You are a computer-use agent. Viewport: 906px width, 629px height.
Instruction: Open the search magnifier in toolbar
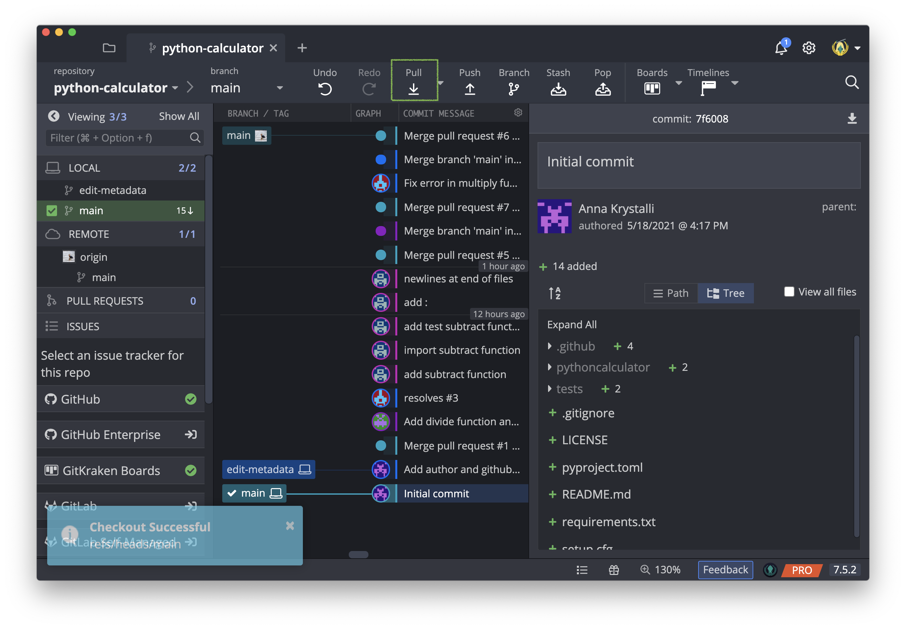(851, 82)
